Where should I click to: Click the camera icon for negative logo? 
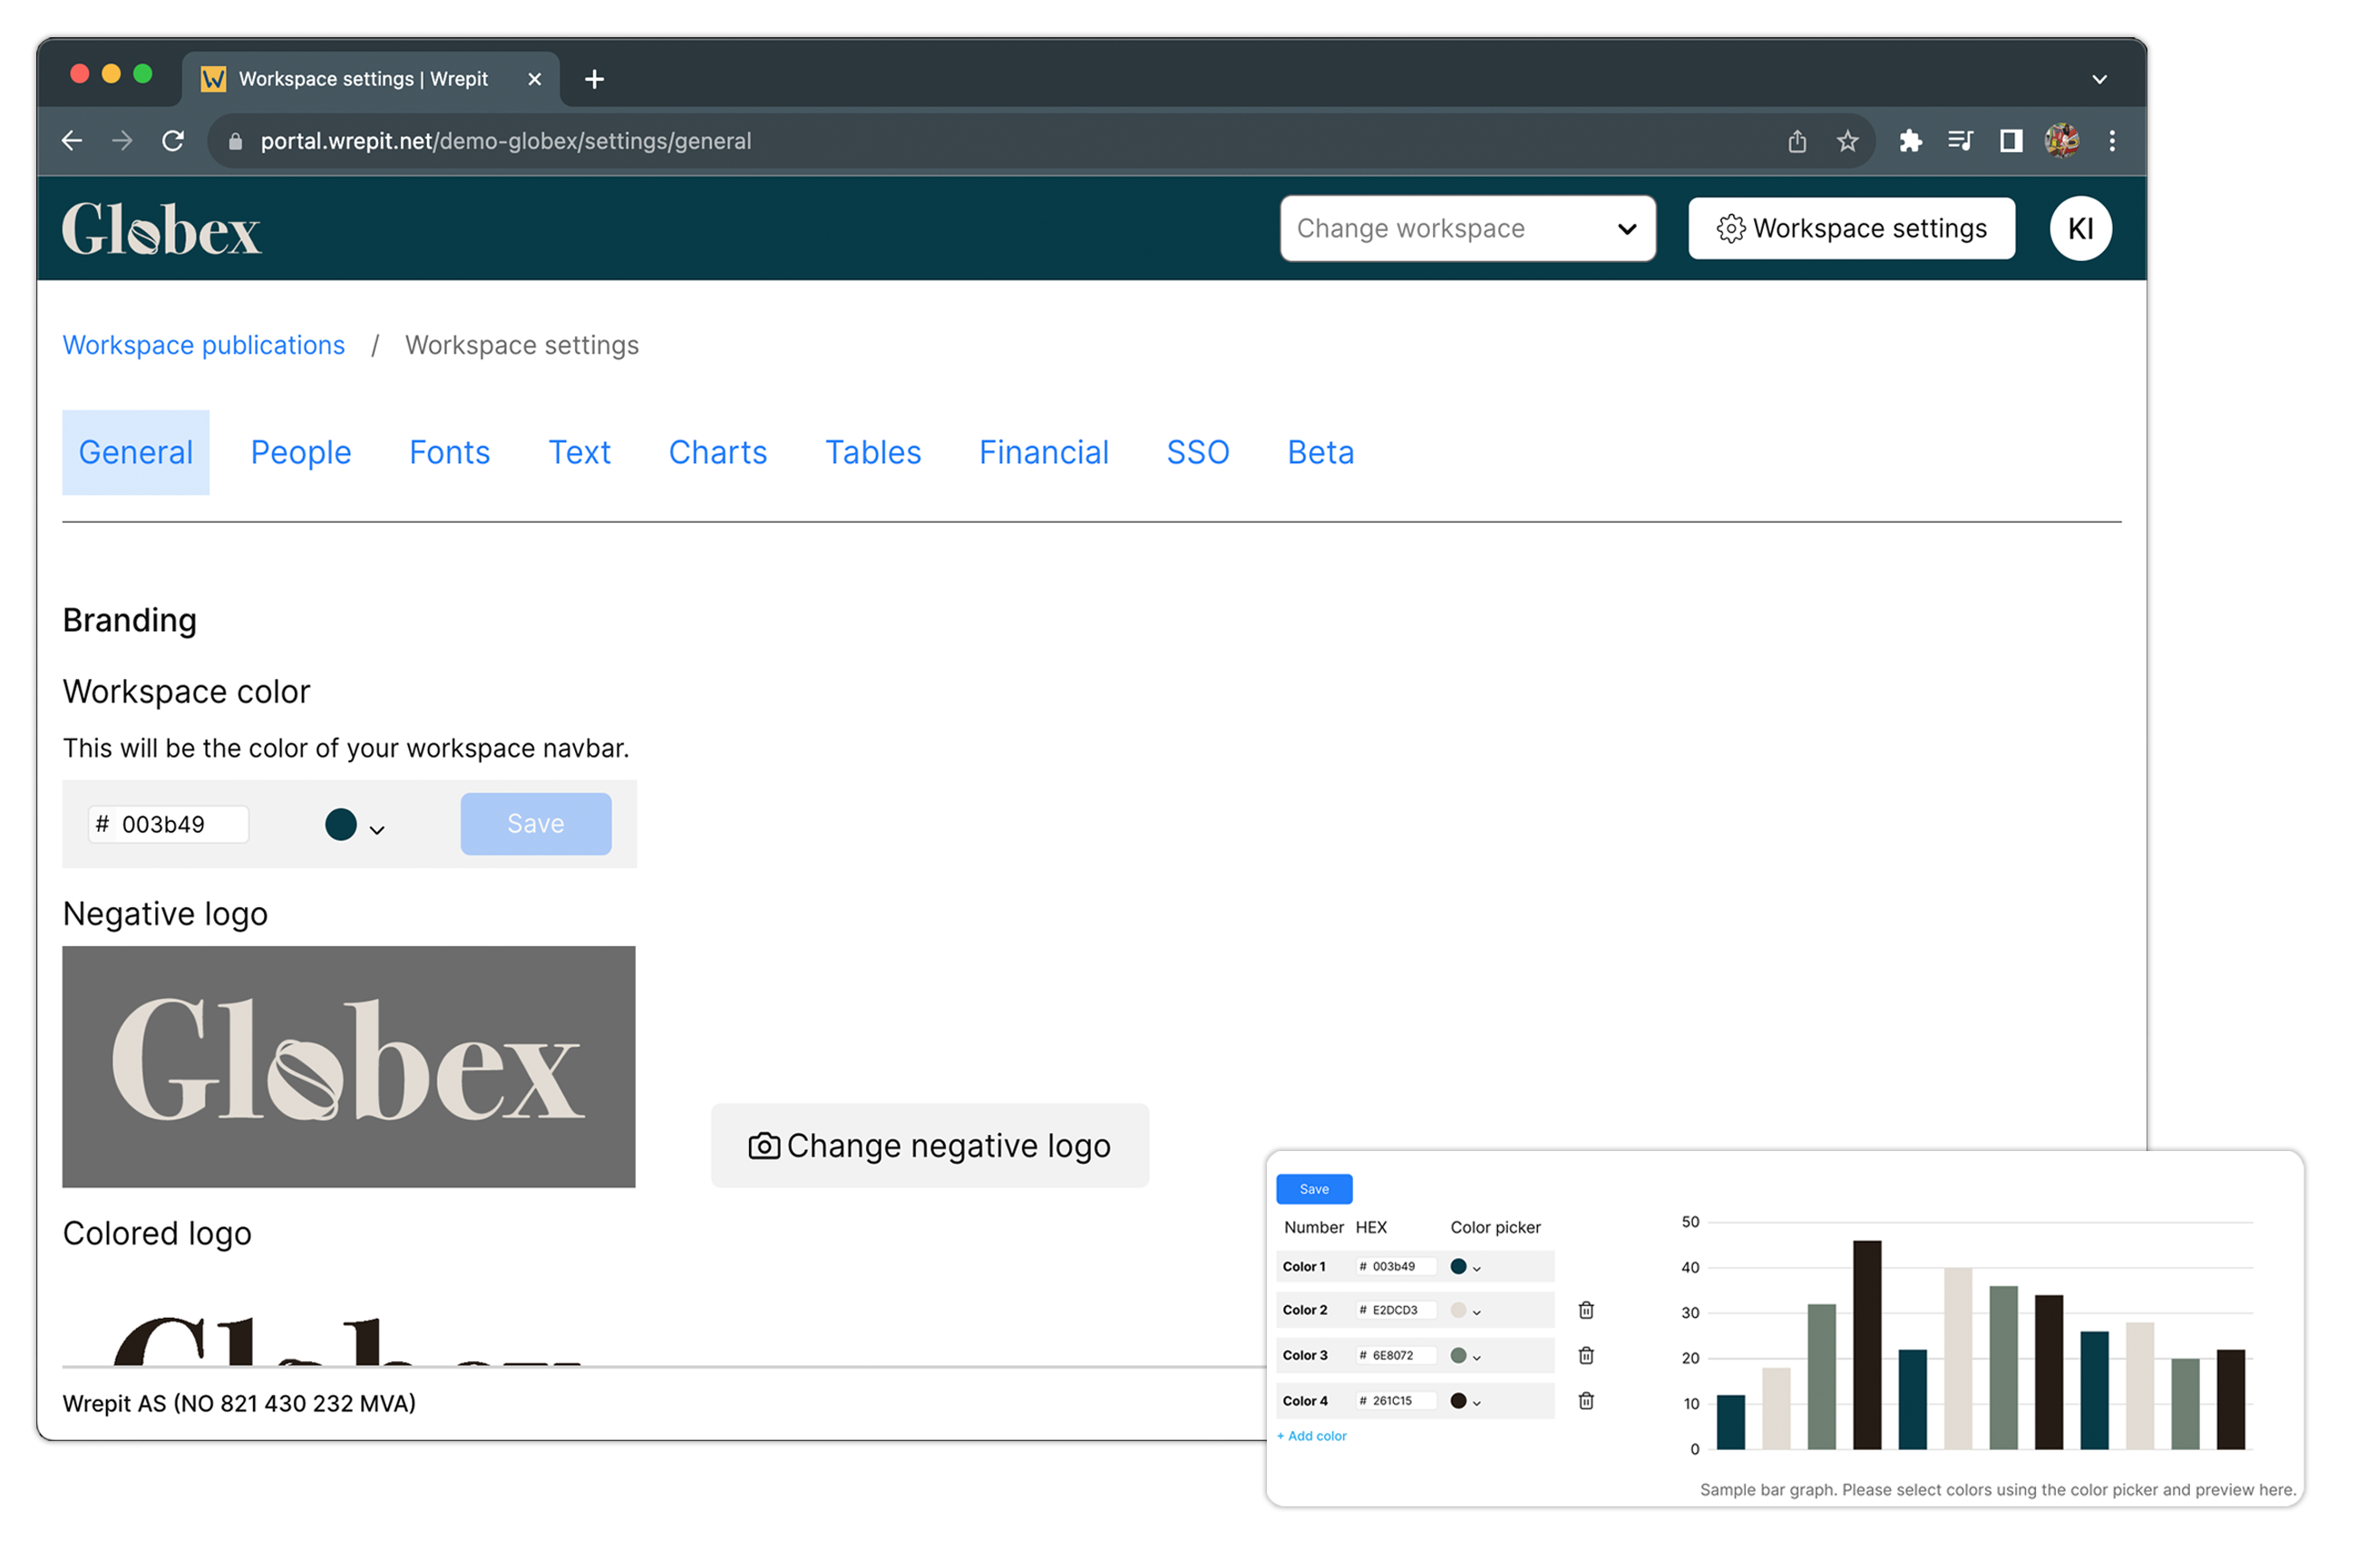click(x=758, y=1147)
